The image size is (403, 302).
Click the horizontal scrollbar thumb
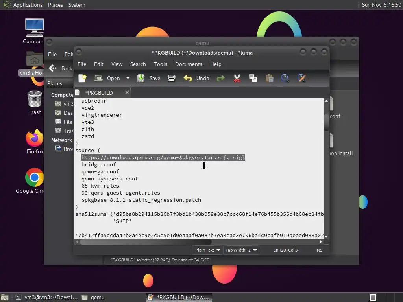coord(146,242)
